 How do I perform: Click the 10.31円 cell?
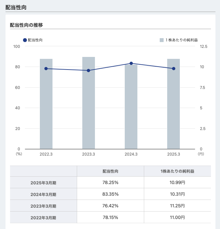click(x=178, y=194)
